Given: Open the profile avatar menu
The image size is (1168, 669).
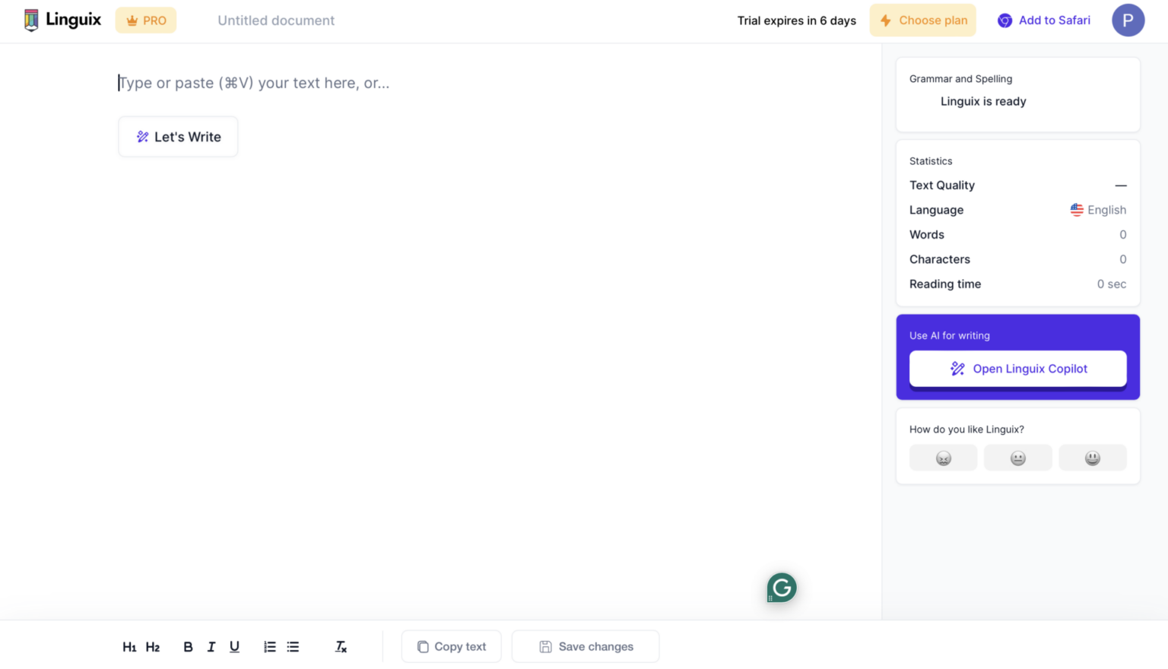Looking at the screenshot, I should pos(1128,20).
